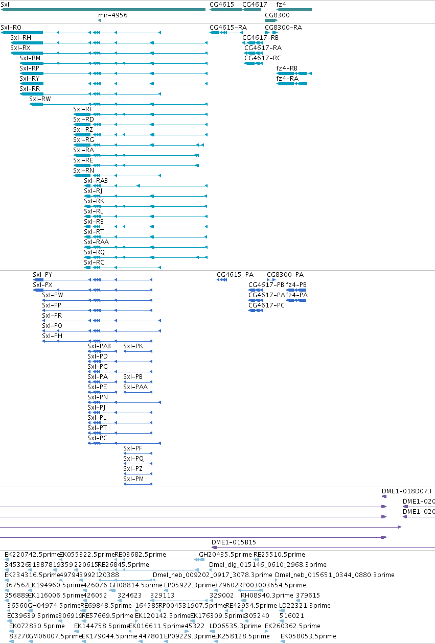Open the Sxl-RF transcript label

coord(83,109)
